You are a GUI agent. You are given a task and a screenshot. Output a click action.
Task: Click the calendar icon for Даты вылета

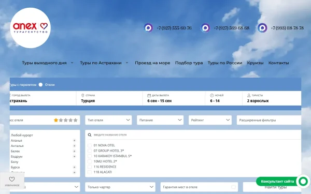(149, 95)
